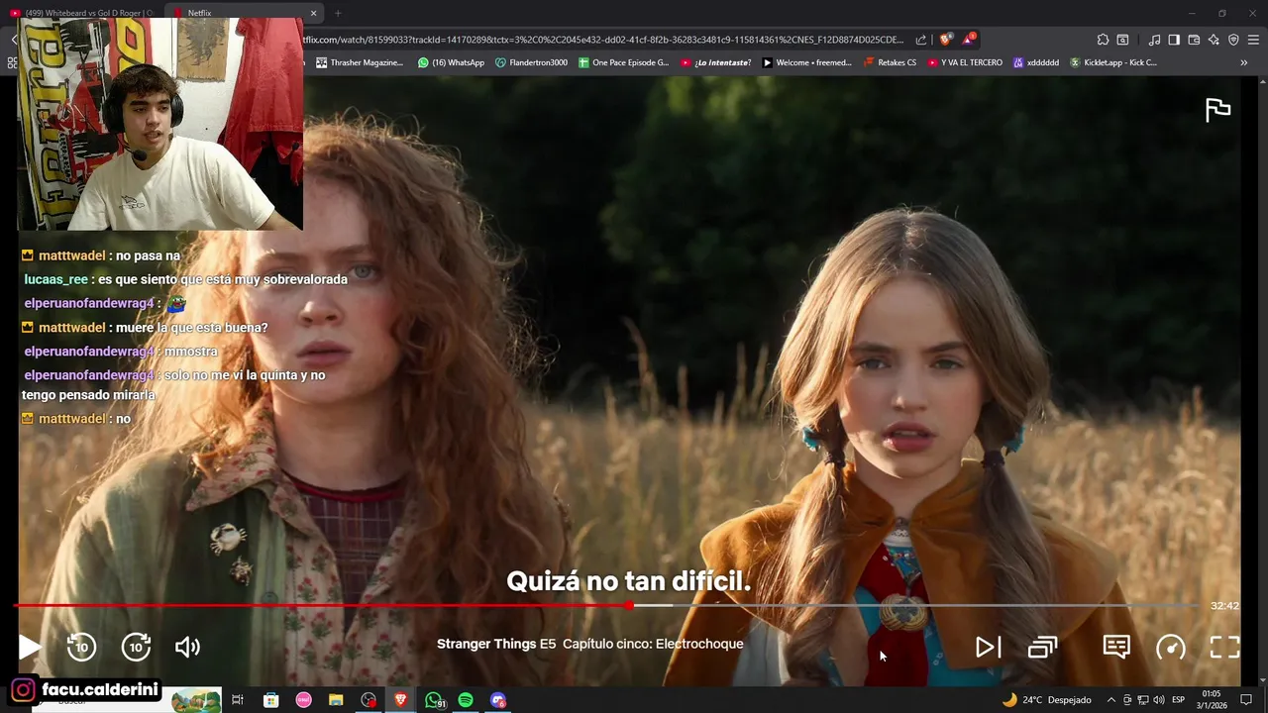Open Spotify from taskbar
Screen dimensions: 1268x713
(x=466, y=700)
